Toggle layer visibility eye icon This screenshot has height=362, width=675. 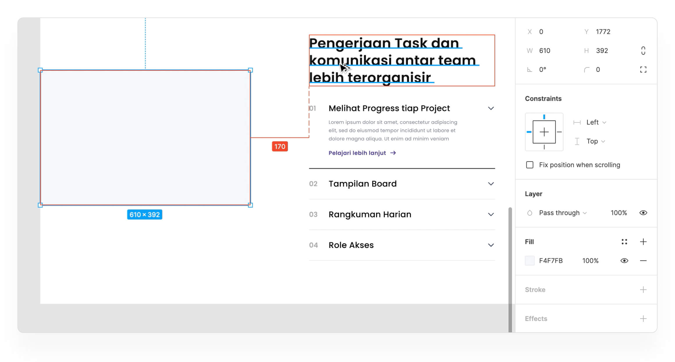point(643,213)
